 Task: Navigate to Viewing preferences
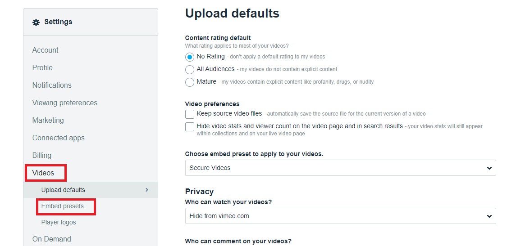[x=65, y=103]
